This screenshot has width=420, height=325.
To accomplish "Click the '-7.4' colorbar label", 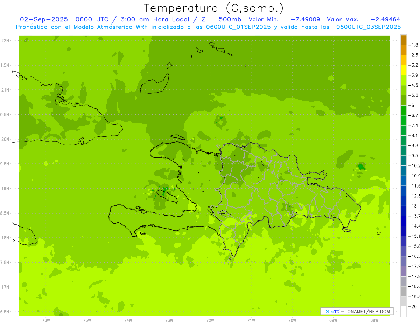I will pyautogui.click(x=413, y=126).
